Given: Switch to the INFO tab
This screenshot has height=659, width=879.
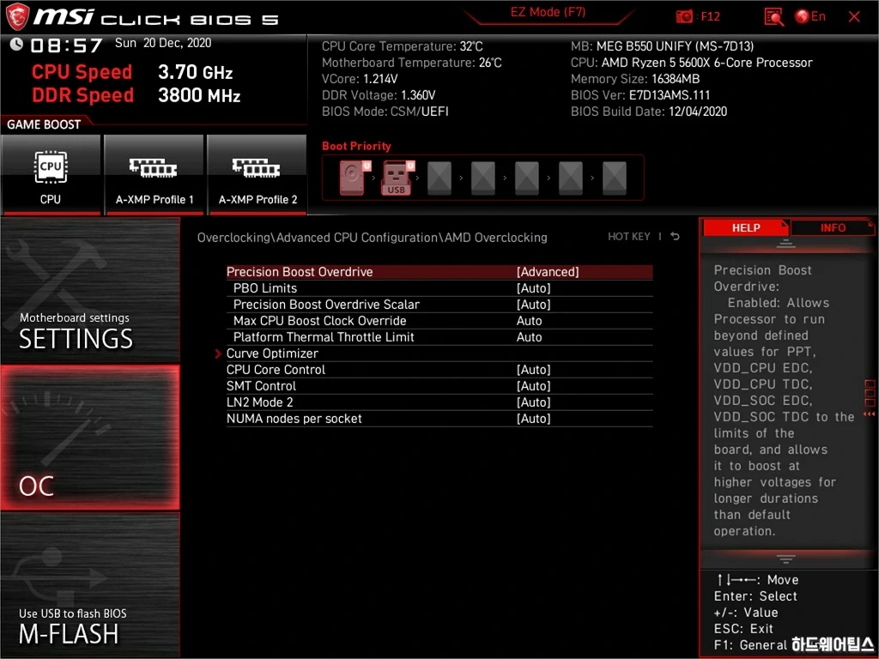Looking at the screenshot, I should coord(833,227).
